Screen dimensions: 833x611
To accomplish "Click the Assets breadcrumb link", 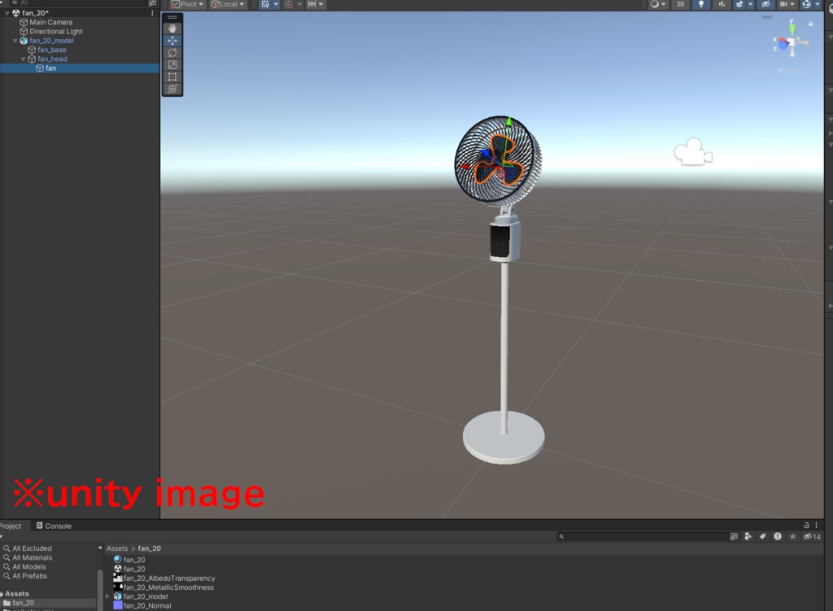I will (x=117, y=548).
